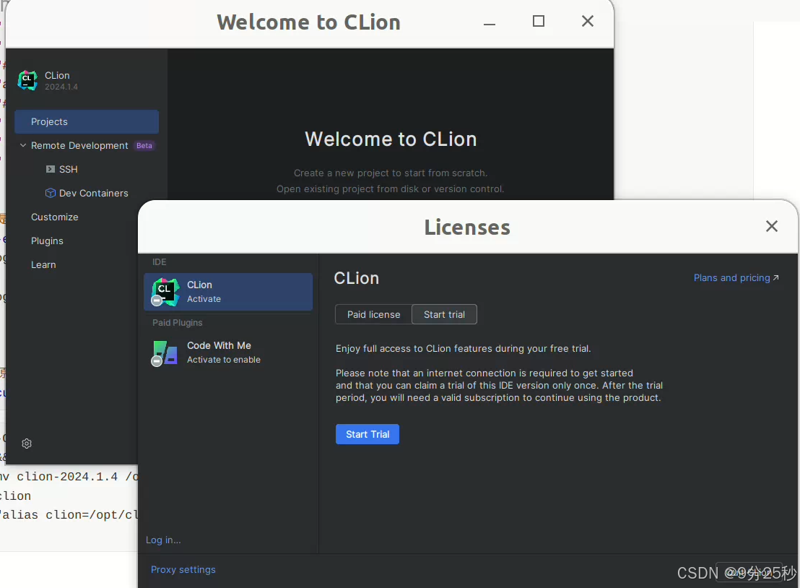Open the Customize section
The image size is (800, 588).
tap(54, 217)
